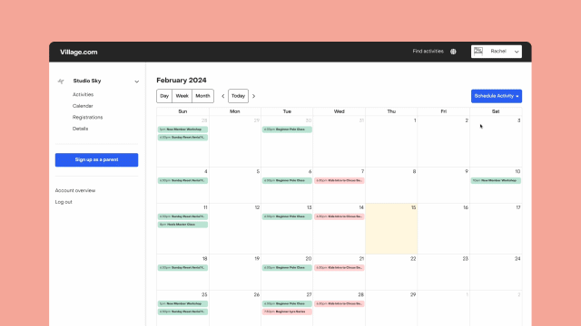Collapse the Studio Sky section chevron

click(137, 81)
